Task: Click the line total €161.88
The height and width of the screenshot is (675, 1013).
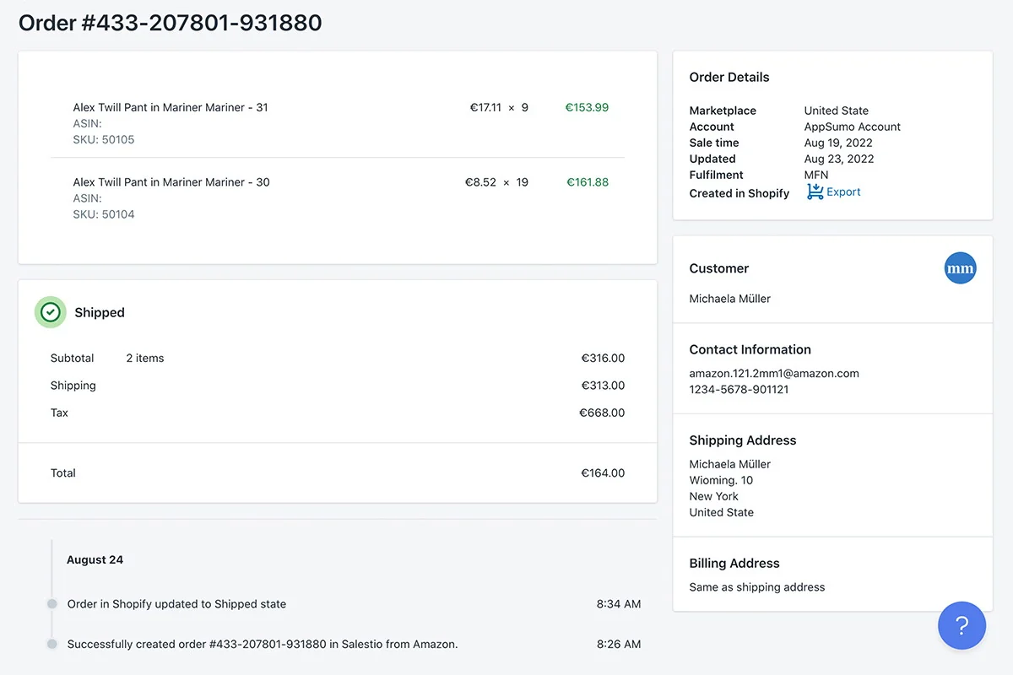Action: [x=588, y=182]
